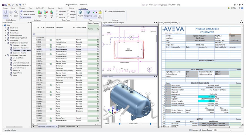The width and height of the screenshot is (246, 135).
Task: Select the Perspective view cube icon
Action: [x=88, y=13]
